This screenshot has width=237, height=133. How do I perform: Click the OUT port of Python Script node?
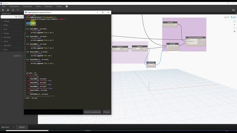(154, 65)
